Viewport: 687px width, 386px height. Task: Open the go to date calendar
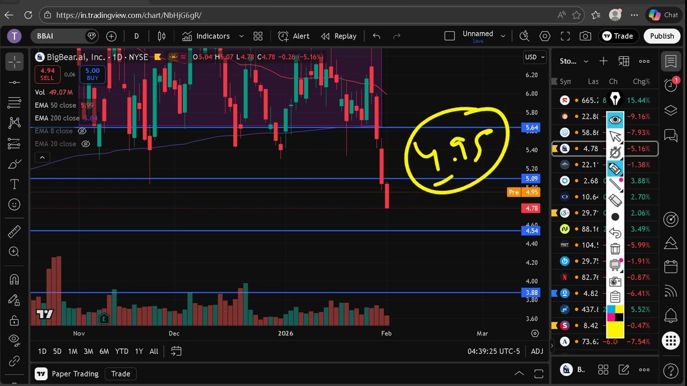(x=176, y=351)
